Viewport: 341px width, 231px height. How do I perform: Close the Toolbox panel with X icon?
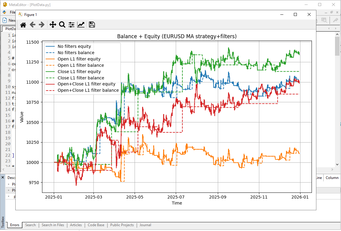click(x=3, y=177)
